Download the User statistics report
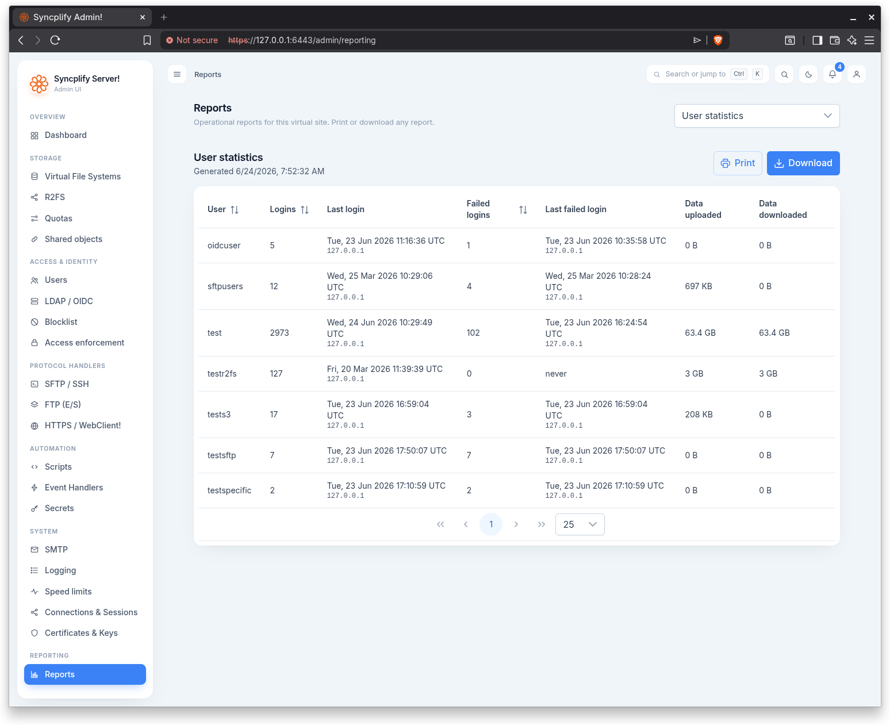Screen dimensions: 890x725 pos(803,163)
